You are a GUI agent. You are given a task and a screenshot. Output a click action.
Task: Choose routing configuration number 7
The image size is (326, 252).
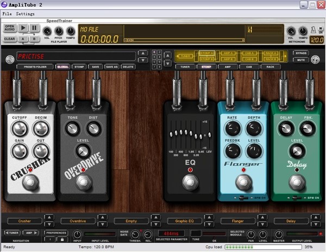pyautogui.click(x=154, y=67)
